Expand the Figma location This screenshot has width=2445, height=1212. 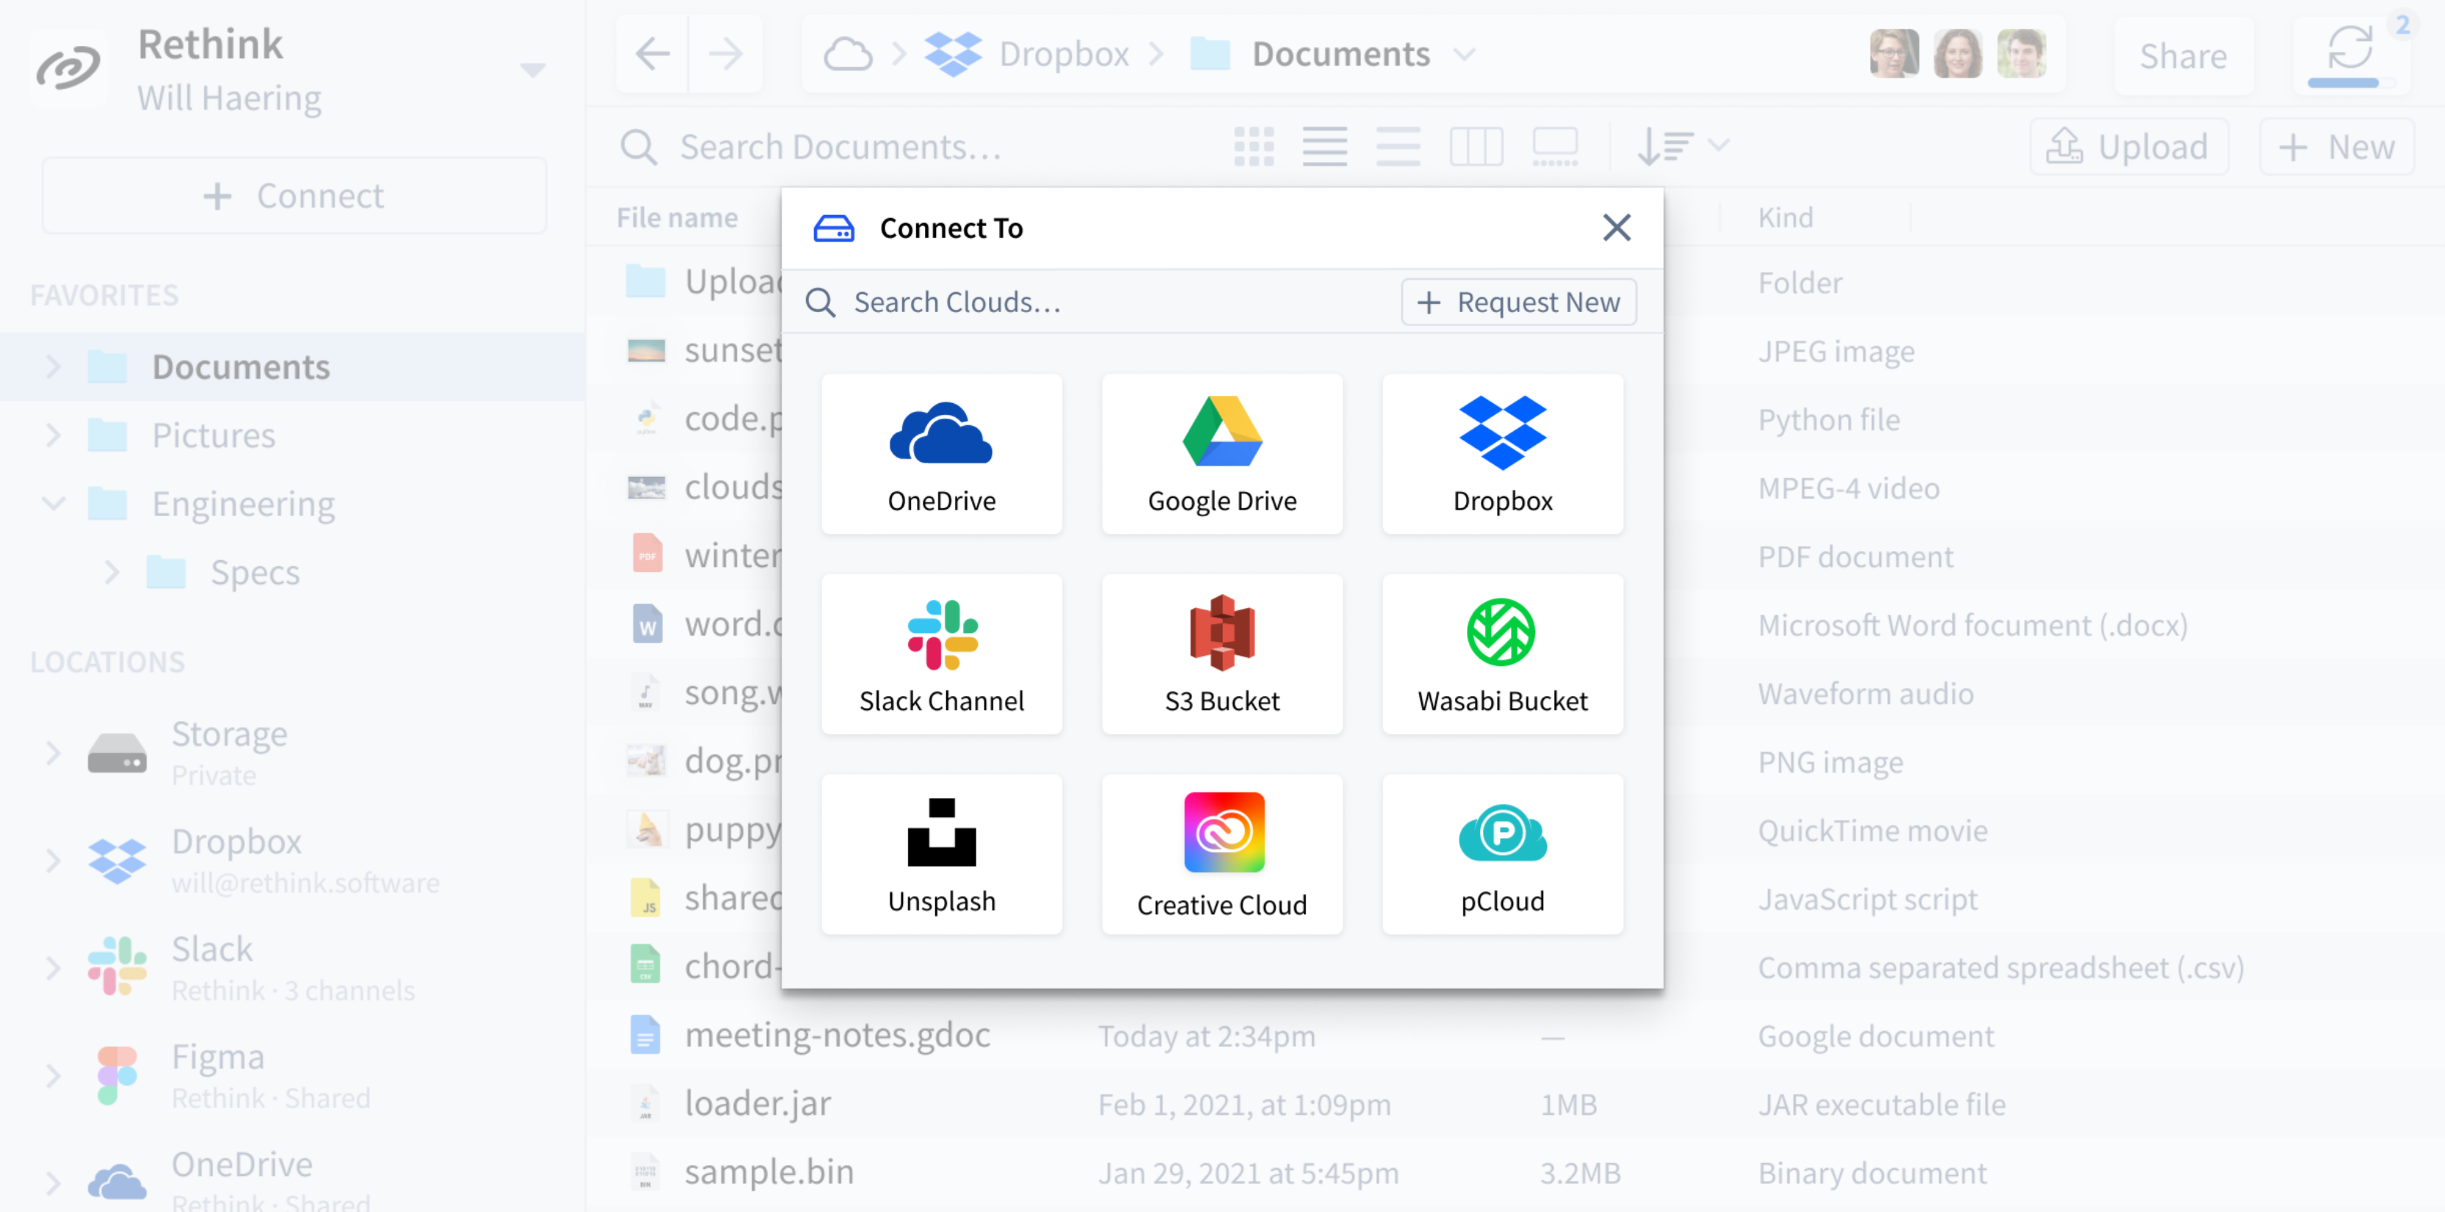tap(53, 1075)
